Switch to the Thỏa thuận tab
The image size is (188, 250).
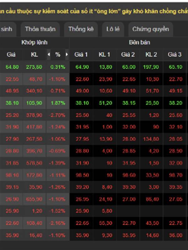coord(40,29)
